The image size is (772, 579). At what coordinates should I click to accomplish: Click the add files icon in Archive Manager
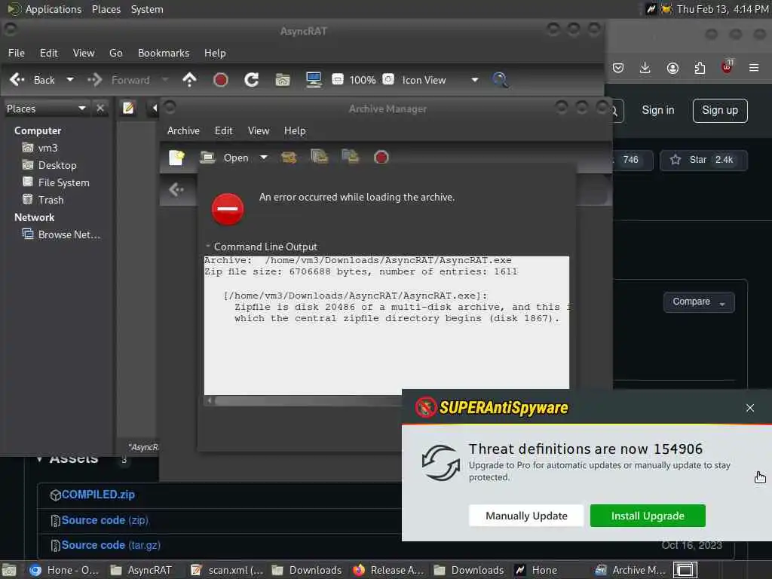[320, 157]
